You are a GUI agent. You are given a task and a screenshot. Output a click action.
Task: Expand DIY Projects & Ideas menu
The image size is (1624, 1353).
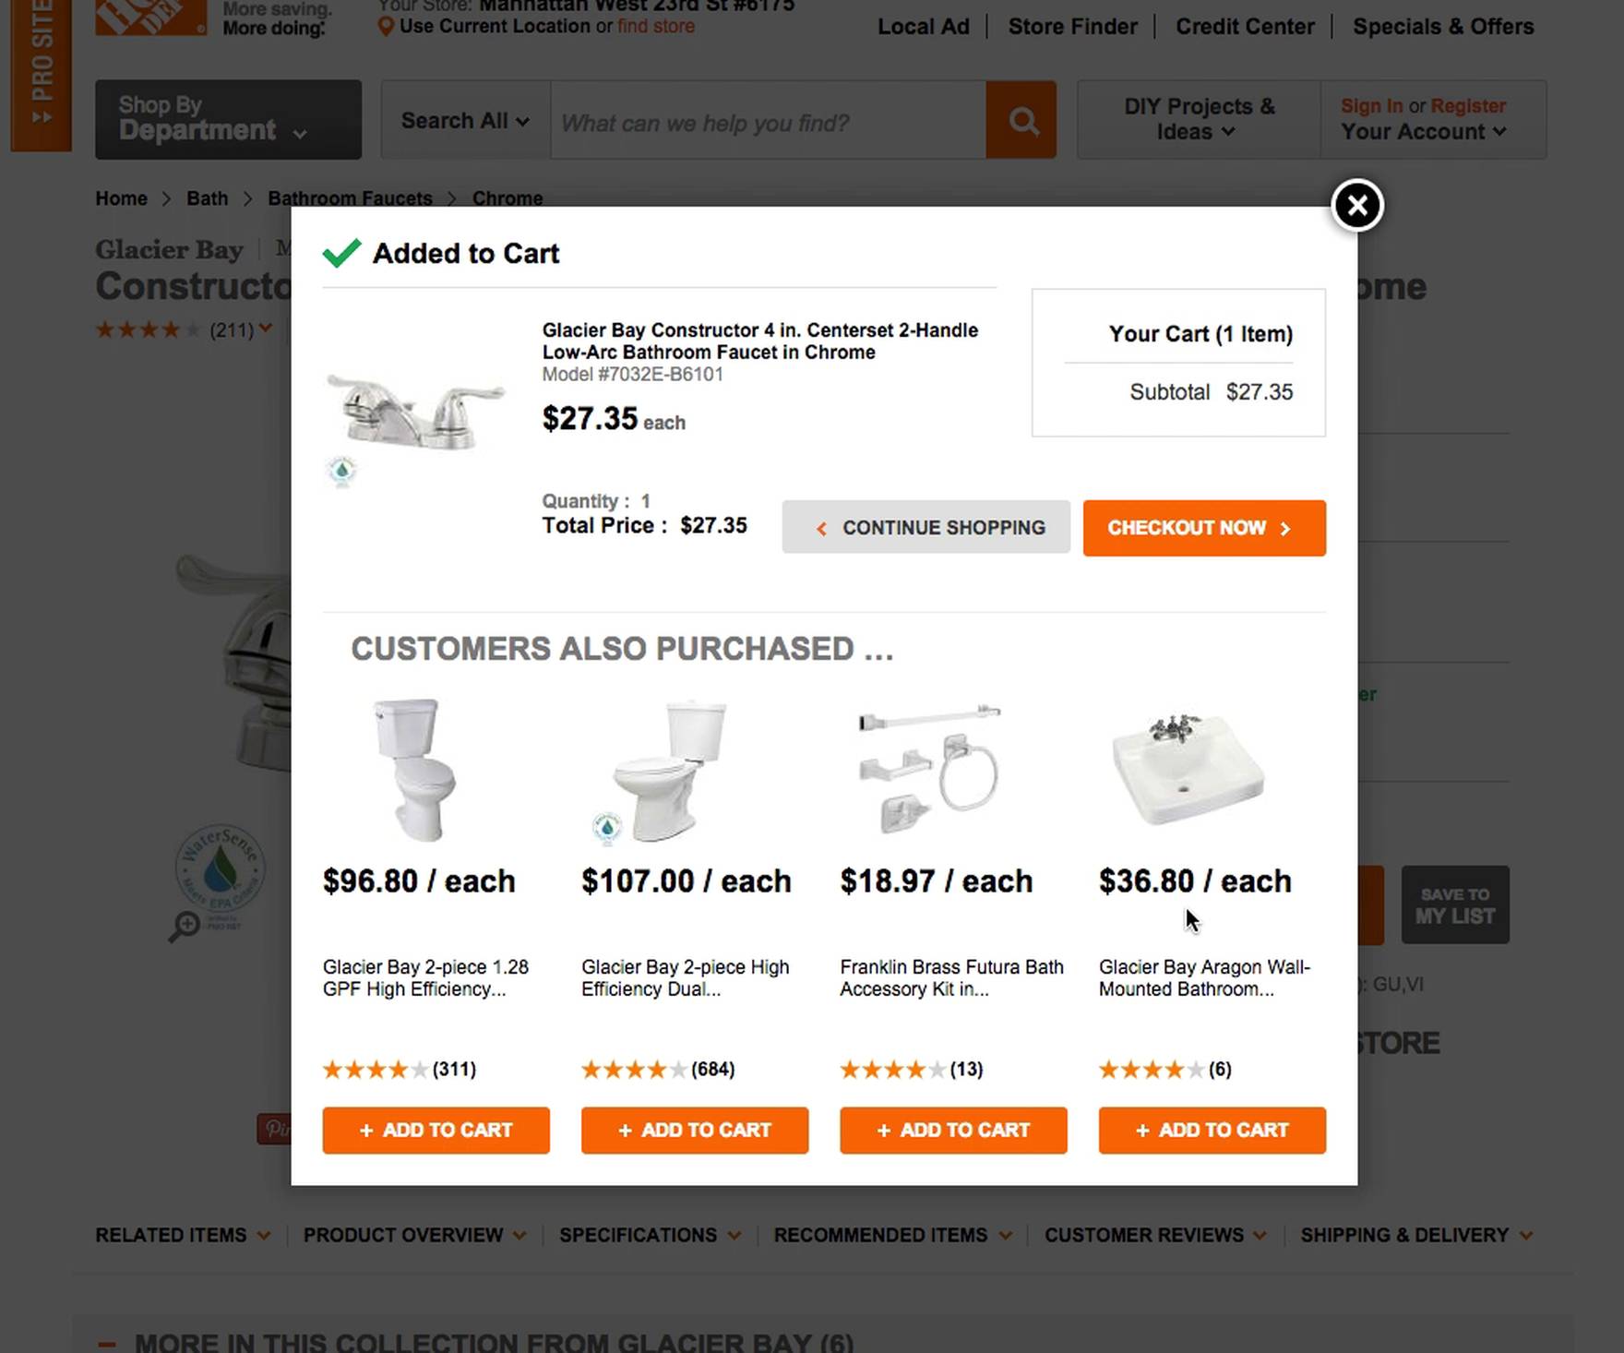(1199, 120)
